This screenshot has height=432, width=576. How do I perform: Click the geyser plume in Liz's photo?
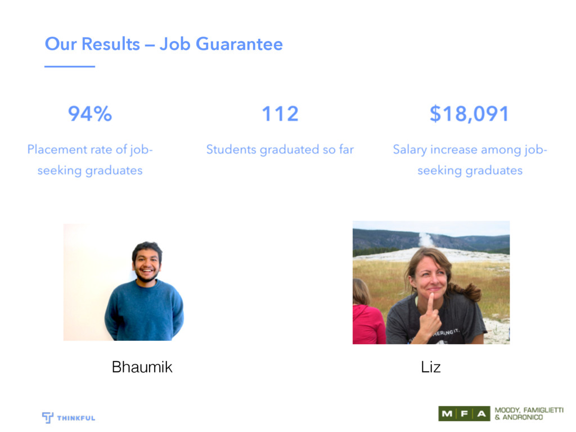point(426,240)
